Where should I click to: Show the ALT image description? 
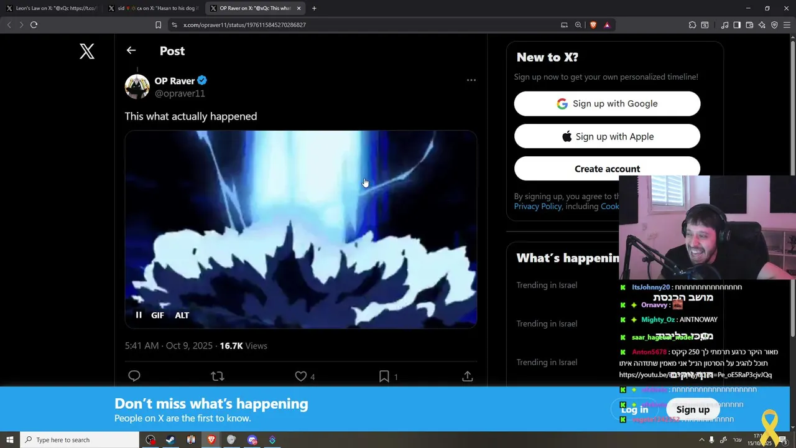[x=182, y=315]
